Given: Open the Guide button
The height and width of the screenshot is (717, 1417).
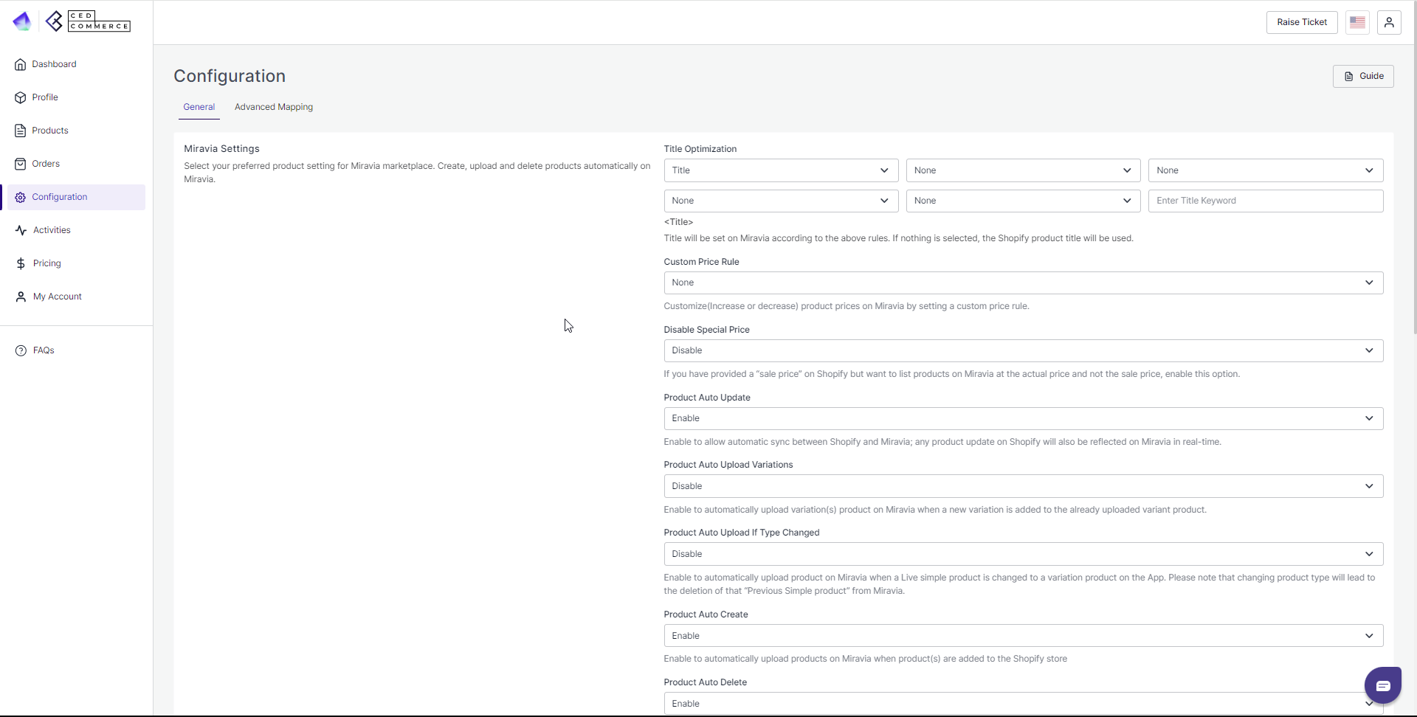Looking at the screenshot, I should 1363,76.
